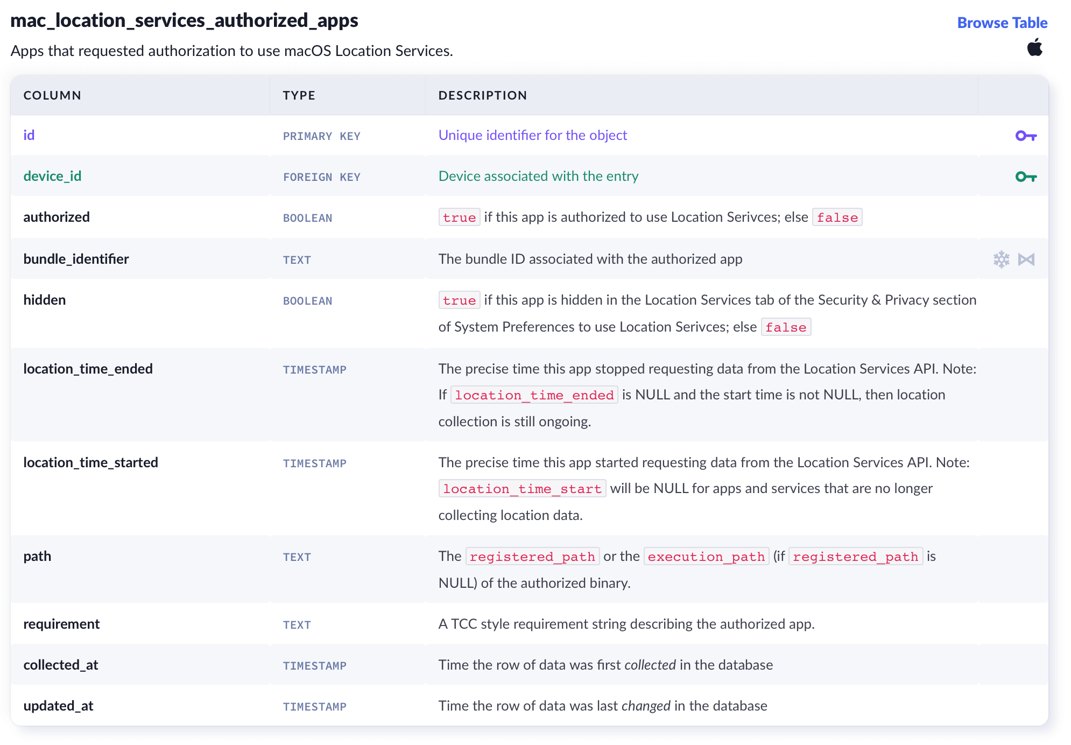Click the id column name
Screen dimensions: 1071x745
(x=29, y=135)
